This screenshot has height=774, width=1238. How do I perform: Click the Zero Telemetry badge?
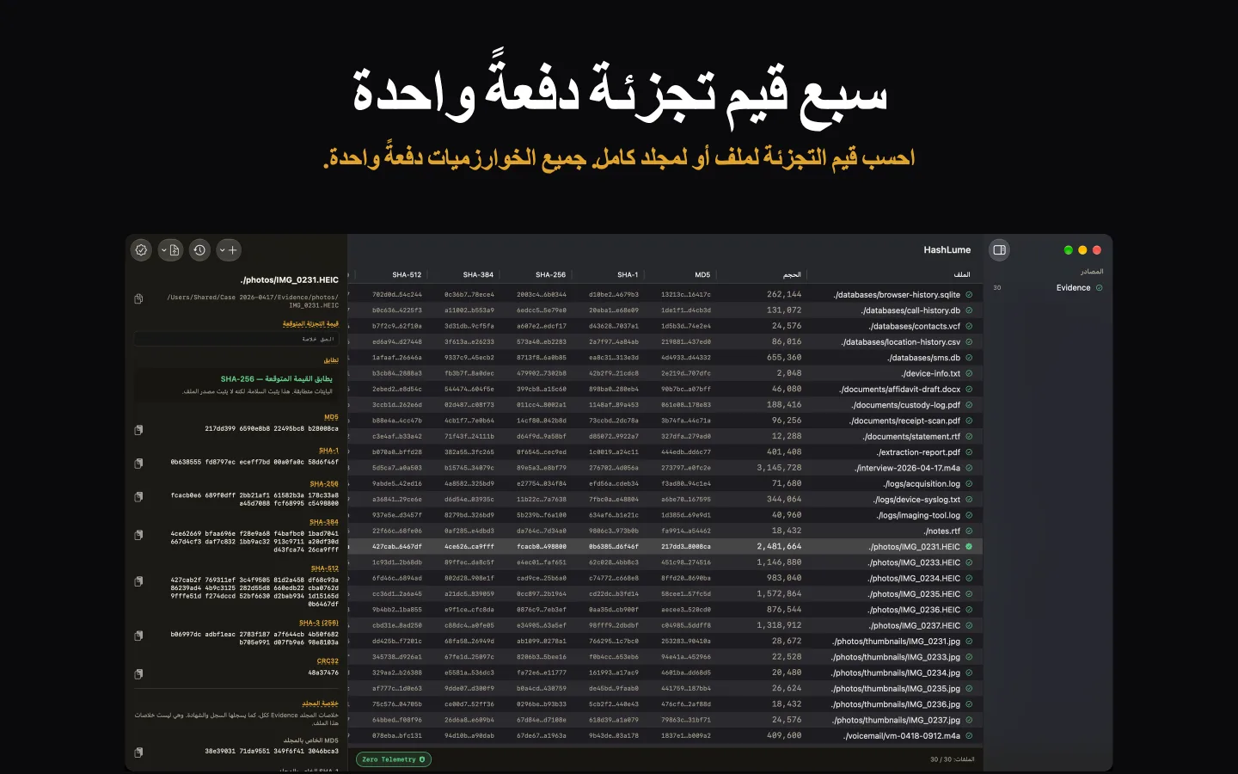(x=394, y=759)
